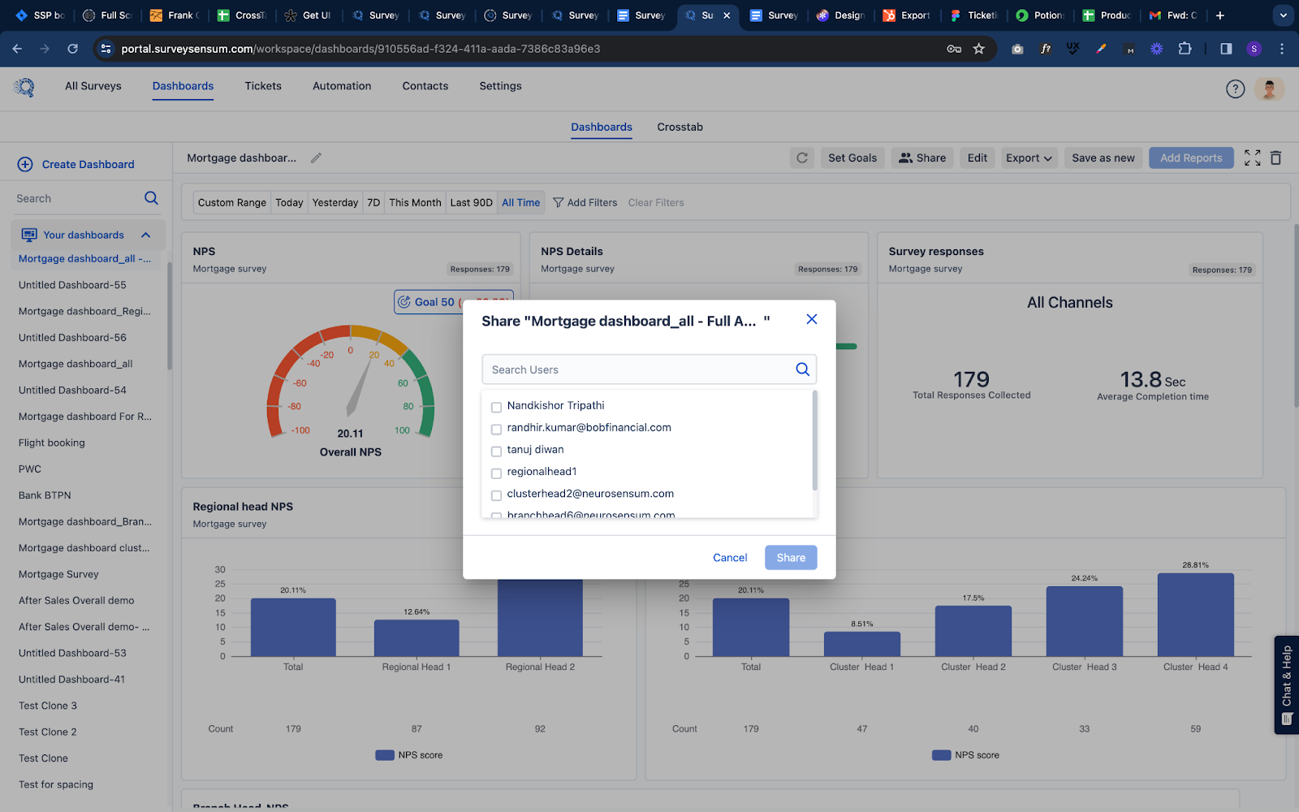Image resolution: width=1299 pixels, height=812 pixels.
Task: Click Create Dashboard plus icon
Action: point(25,164)
